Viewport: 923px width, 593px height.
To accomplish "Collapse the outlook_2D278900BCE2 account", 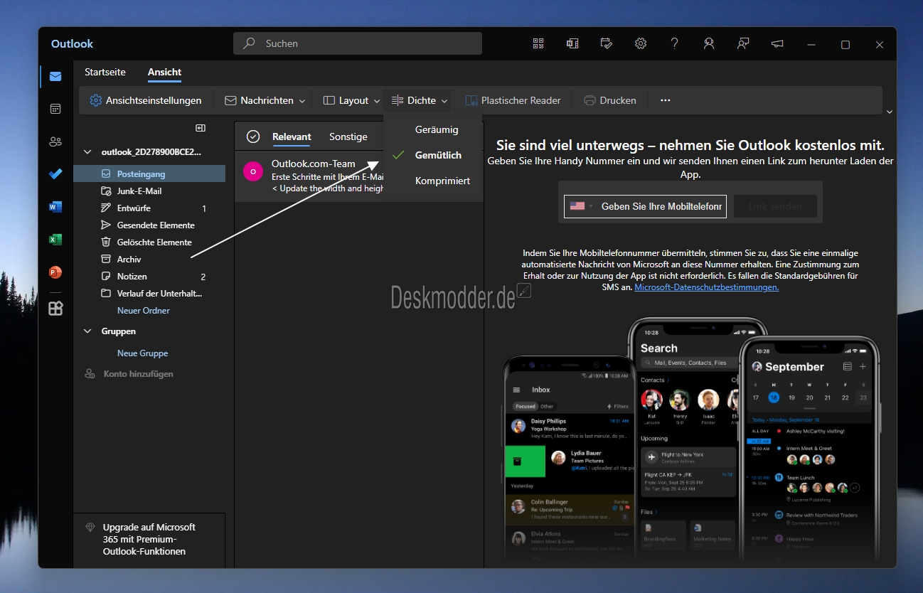I will [87, 151].
